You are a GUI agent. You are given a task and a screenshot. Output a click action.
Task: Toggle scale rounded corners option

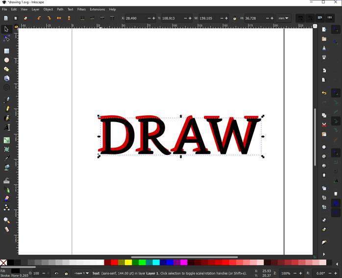click(310, 18)
